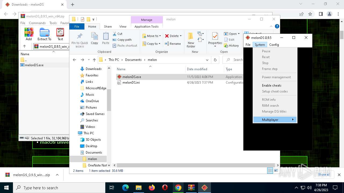Open Firefox from taskbar
The image size is (344, 193).
pyautogui.click(x=152, y=188)
